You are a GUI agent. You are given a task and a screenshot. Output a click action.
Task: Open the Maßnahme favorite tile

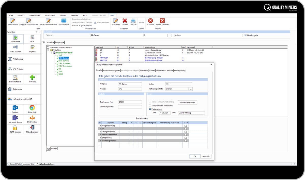[15, 39]
